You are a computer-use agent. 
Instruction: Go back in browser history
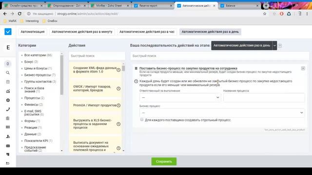[5, 14]
